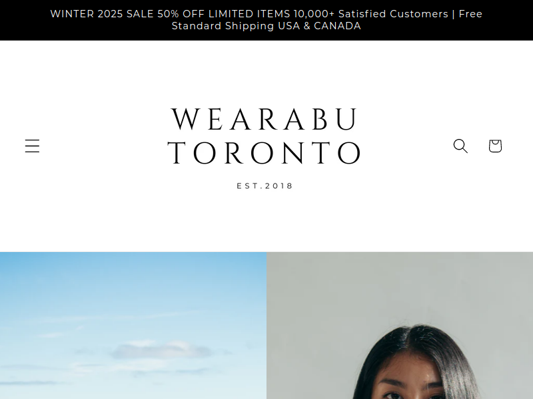View cart contents via bag icon
The height and width of the screenshot is (399, 533).
point(495,146)
